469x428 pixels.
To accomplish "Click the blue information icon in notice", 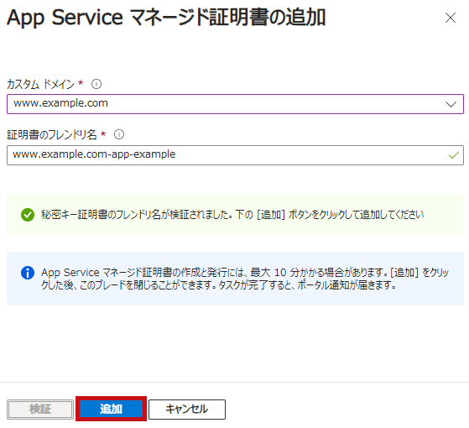I will [x=28, y=273].
